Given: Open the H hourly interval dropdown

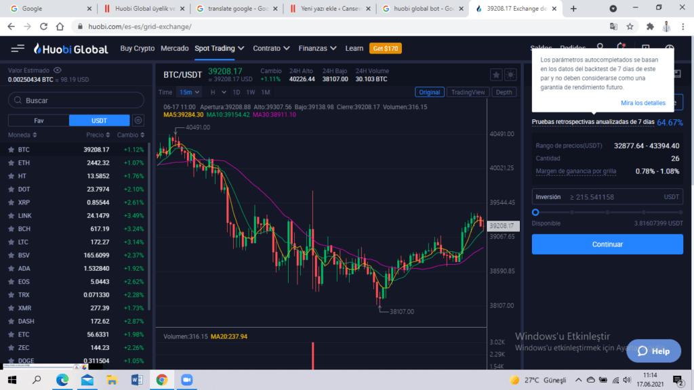Looking at the screenshot, I should pyautogui.click(x=218, y=92).
